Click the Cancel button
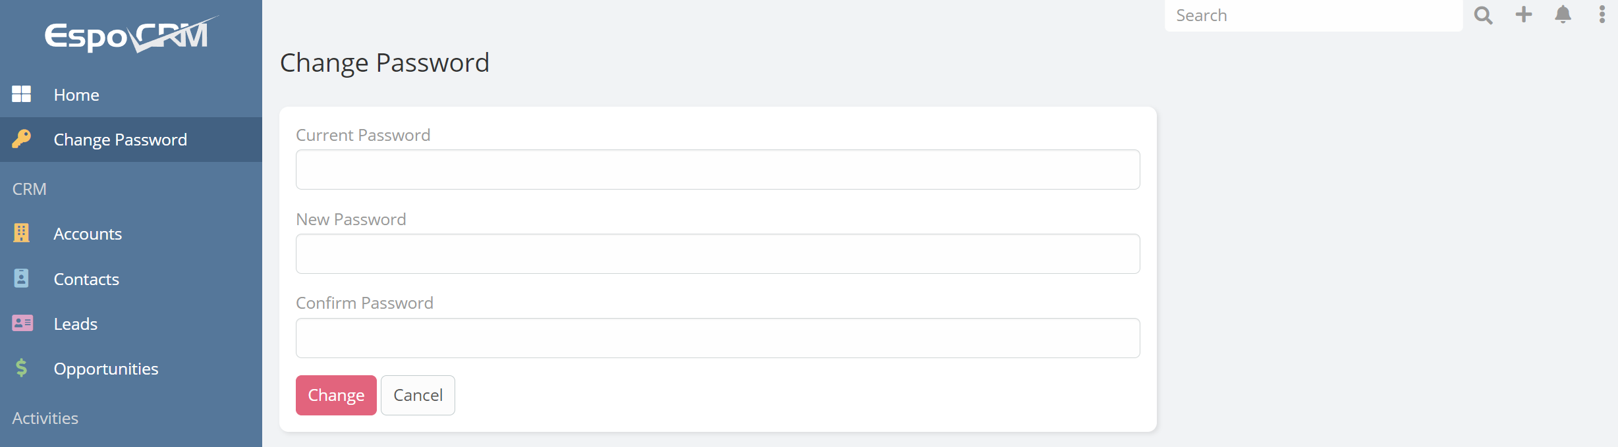 coord(418,395)
